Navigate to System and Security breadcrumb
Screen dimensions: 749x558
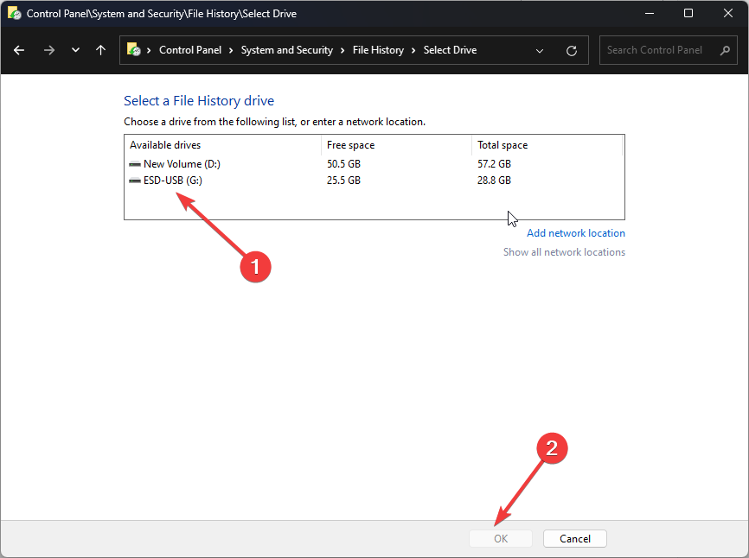pyautogui.click(x=286, y=50)
